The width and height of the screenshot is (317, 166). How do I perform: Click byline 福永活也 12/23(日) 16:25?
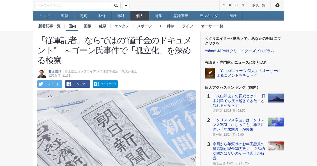click(231, 163)
